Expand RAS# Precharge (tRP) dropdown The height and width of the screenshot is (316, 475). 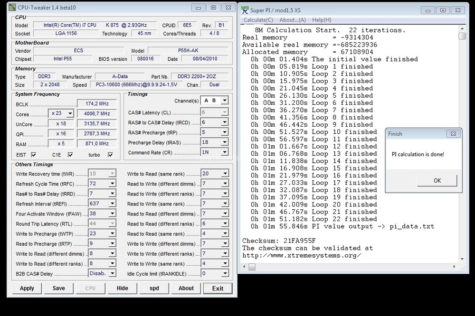point(225,132)
